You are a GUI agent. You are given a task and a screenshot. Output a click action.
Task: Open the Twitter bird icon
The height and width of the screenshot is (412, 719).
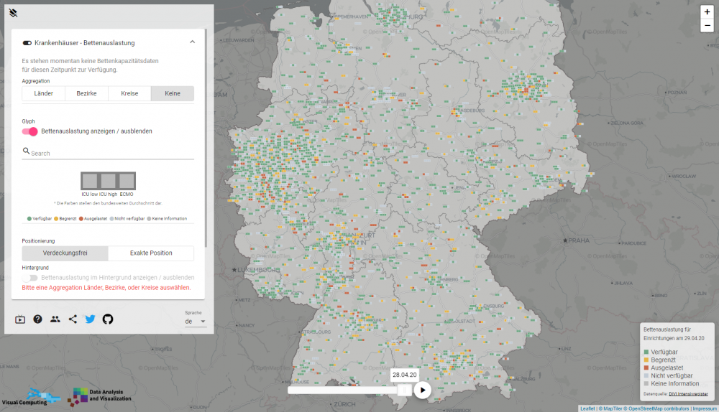coord(90,319)
